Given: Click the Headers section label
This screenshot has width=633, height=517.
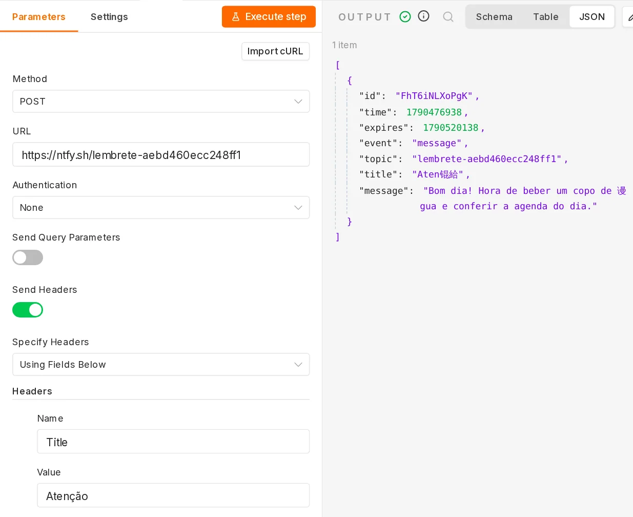Looking at the screenshot, I should [x=32, y=391].
